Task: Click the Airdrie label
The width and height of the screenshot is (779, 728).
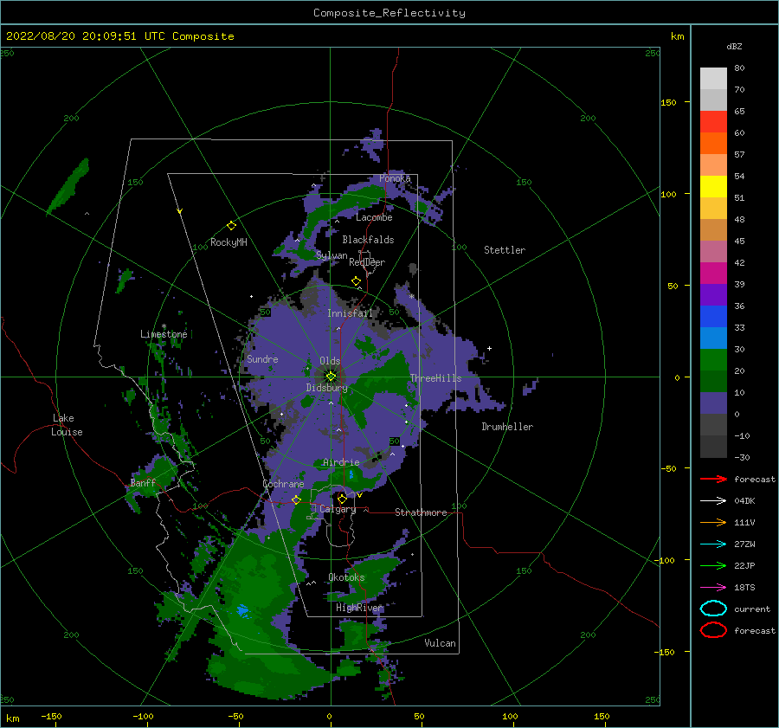Action: point(341,462)
